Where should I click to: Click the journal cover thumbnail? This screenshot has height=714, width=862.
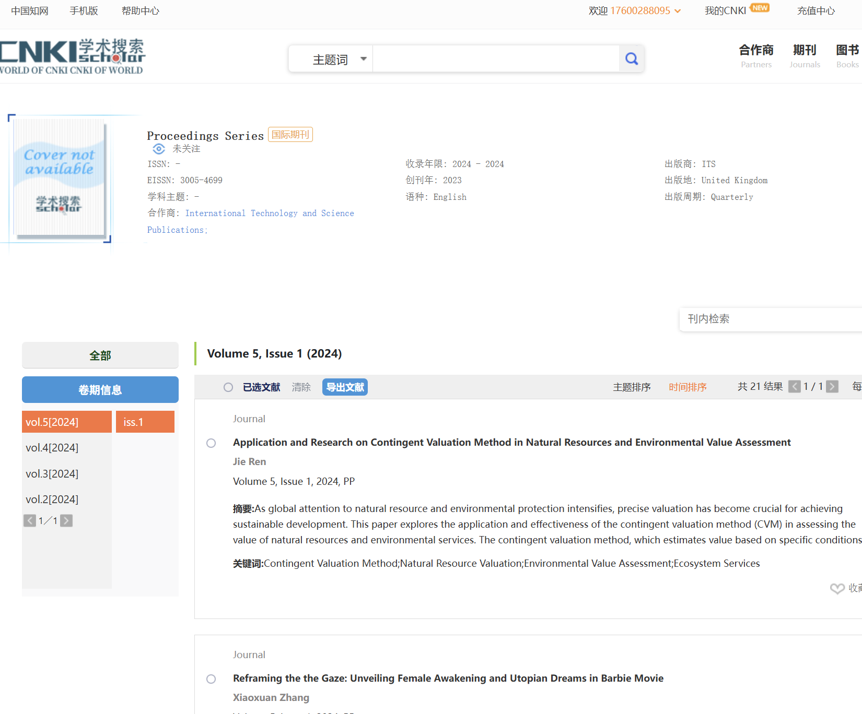pyautogui.click(x=60, y=177)
